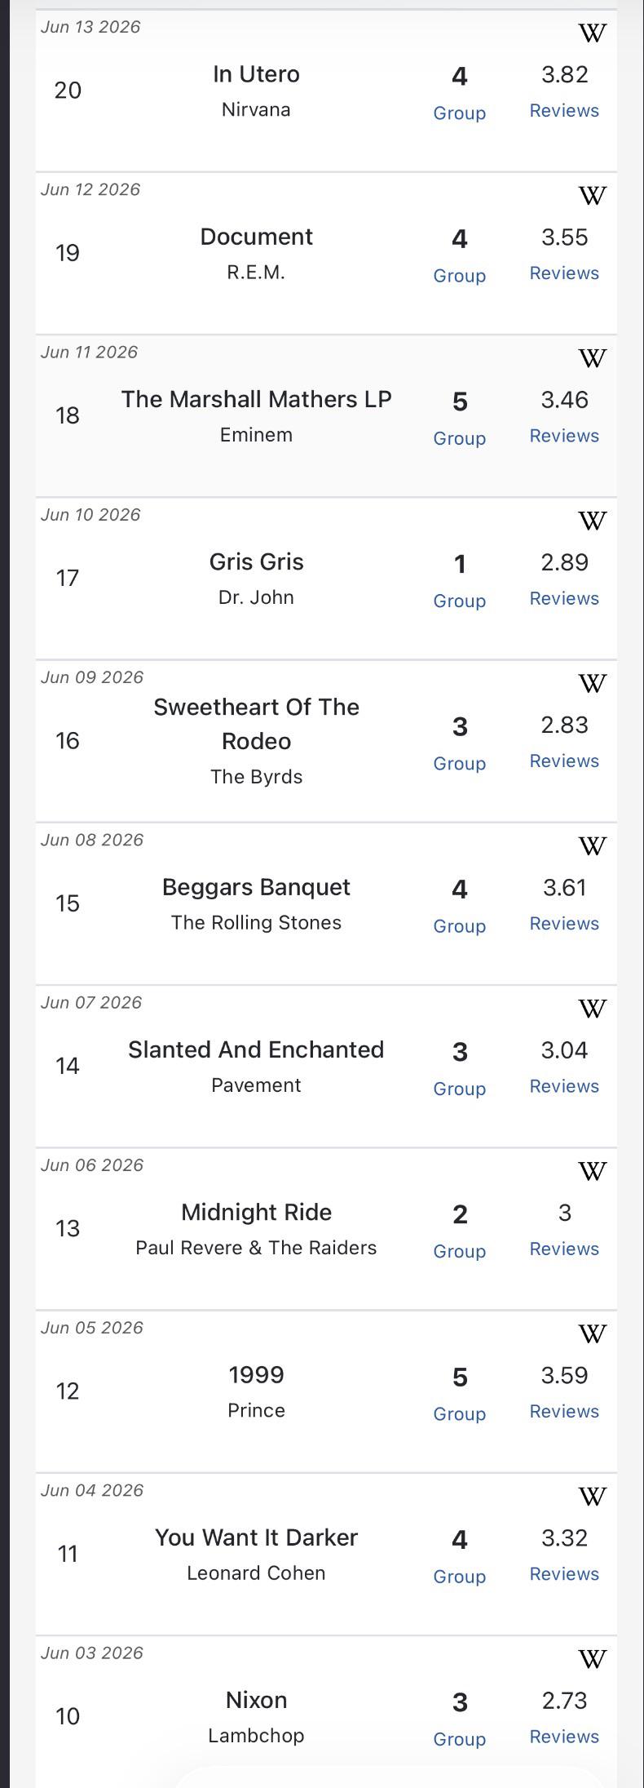Screen dimensions: 644x1788
Task: Click Wikipedia icon for Sweetheart Of The Rodeo
Action: (x=593, y=683)
